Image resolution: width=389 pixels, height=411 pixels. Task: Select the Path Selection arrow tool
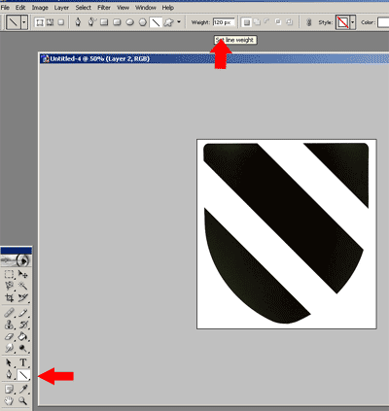(x=9, y=362)
